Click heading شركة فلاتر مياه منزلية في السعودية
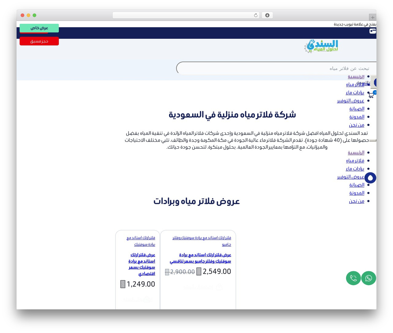This screenshot has height=333, width=393. [232, 115]
